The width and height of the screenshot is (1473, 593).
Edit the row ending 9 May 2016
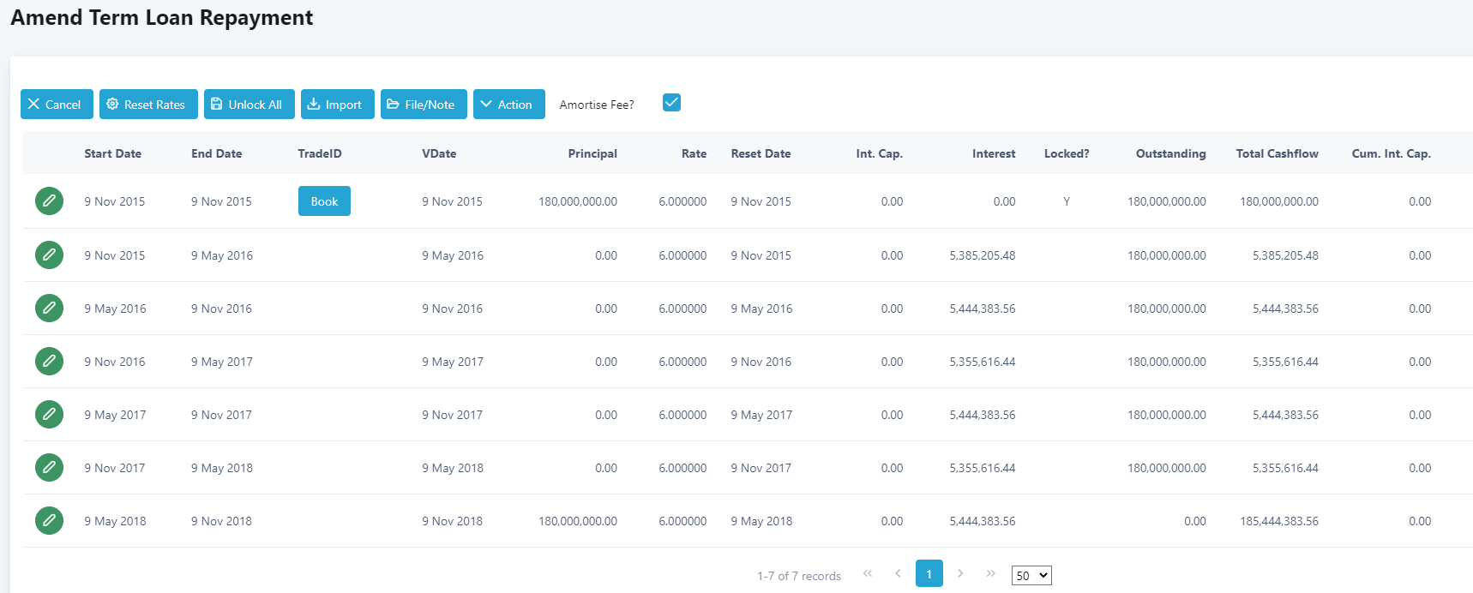click(x=49, y=255)
